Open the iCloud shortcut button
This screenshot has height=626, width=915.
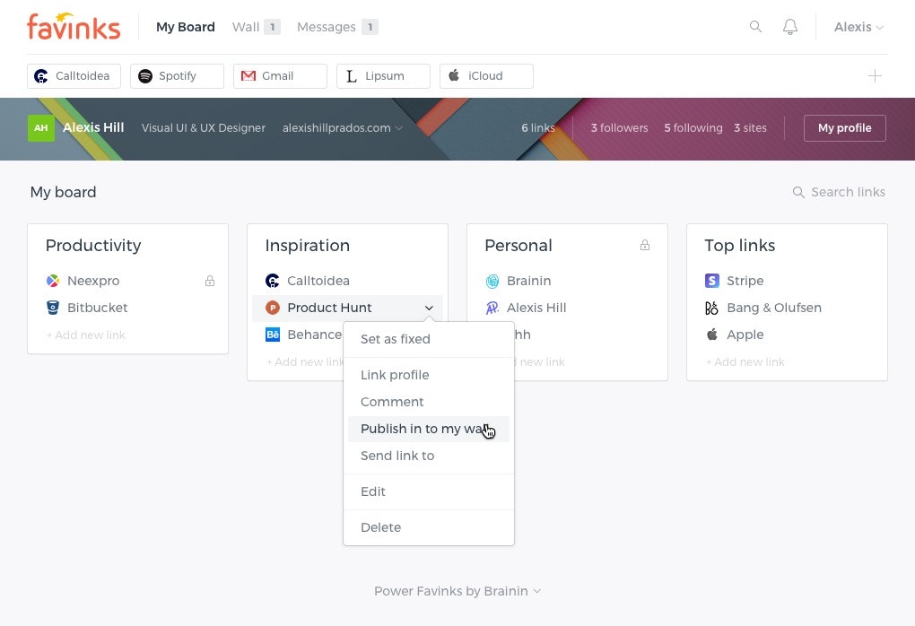486,76
